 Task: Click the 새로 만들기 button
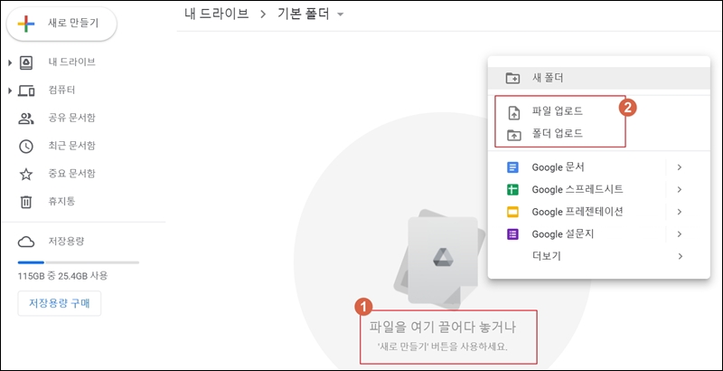point(61,24)
